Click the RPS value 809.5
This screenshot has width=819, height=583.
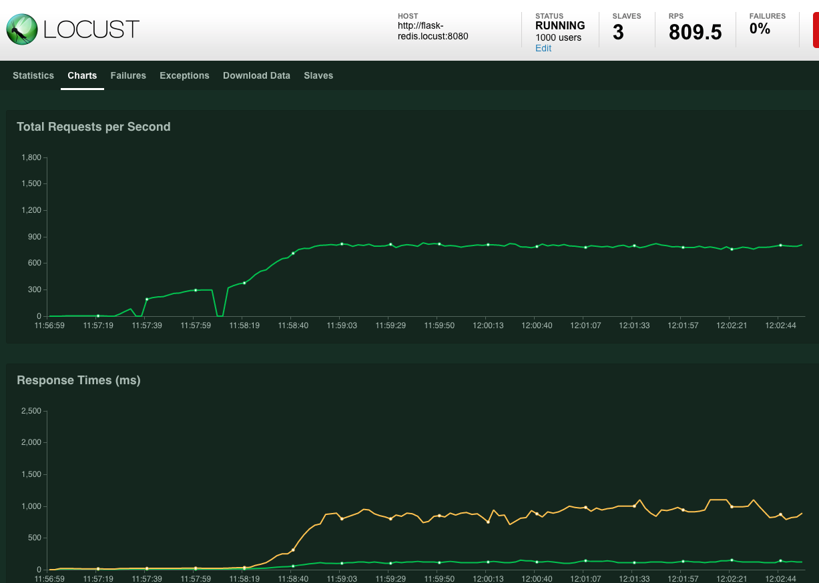pyautogui.click(x=695, y=31)
